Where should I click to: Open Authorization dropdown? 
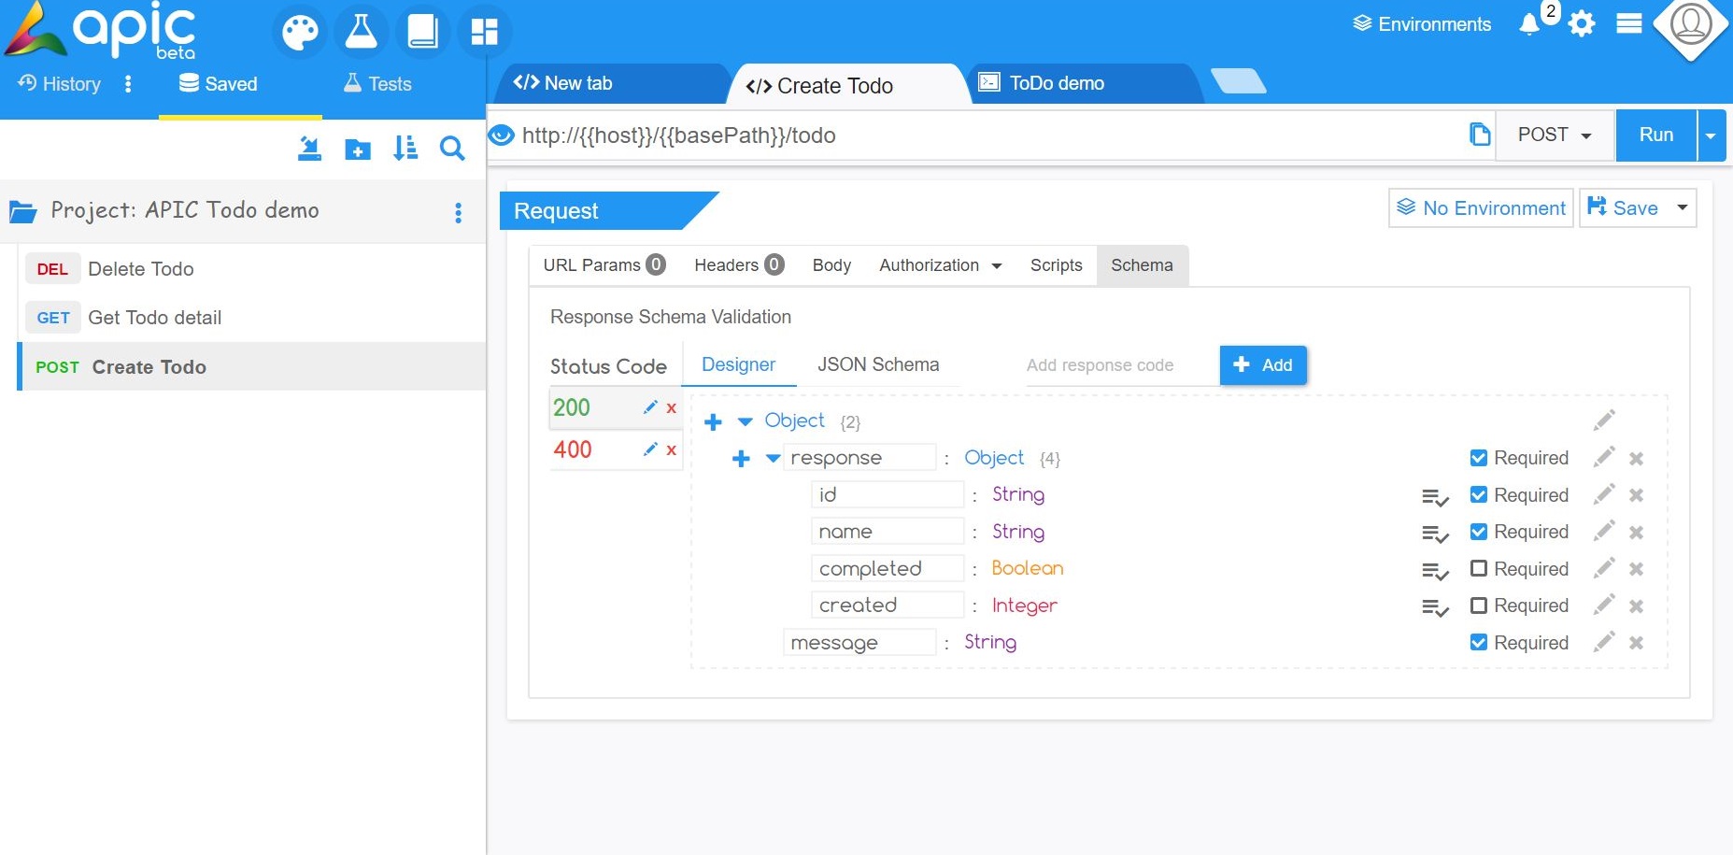tap(940, 265)
